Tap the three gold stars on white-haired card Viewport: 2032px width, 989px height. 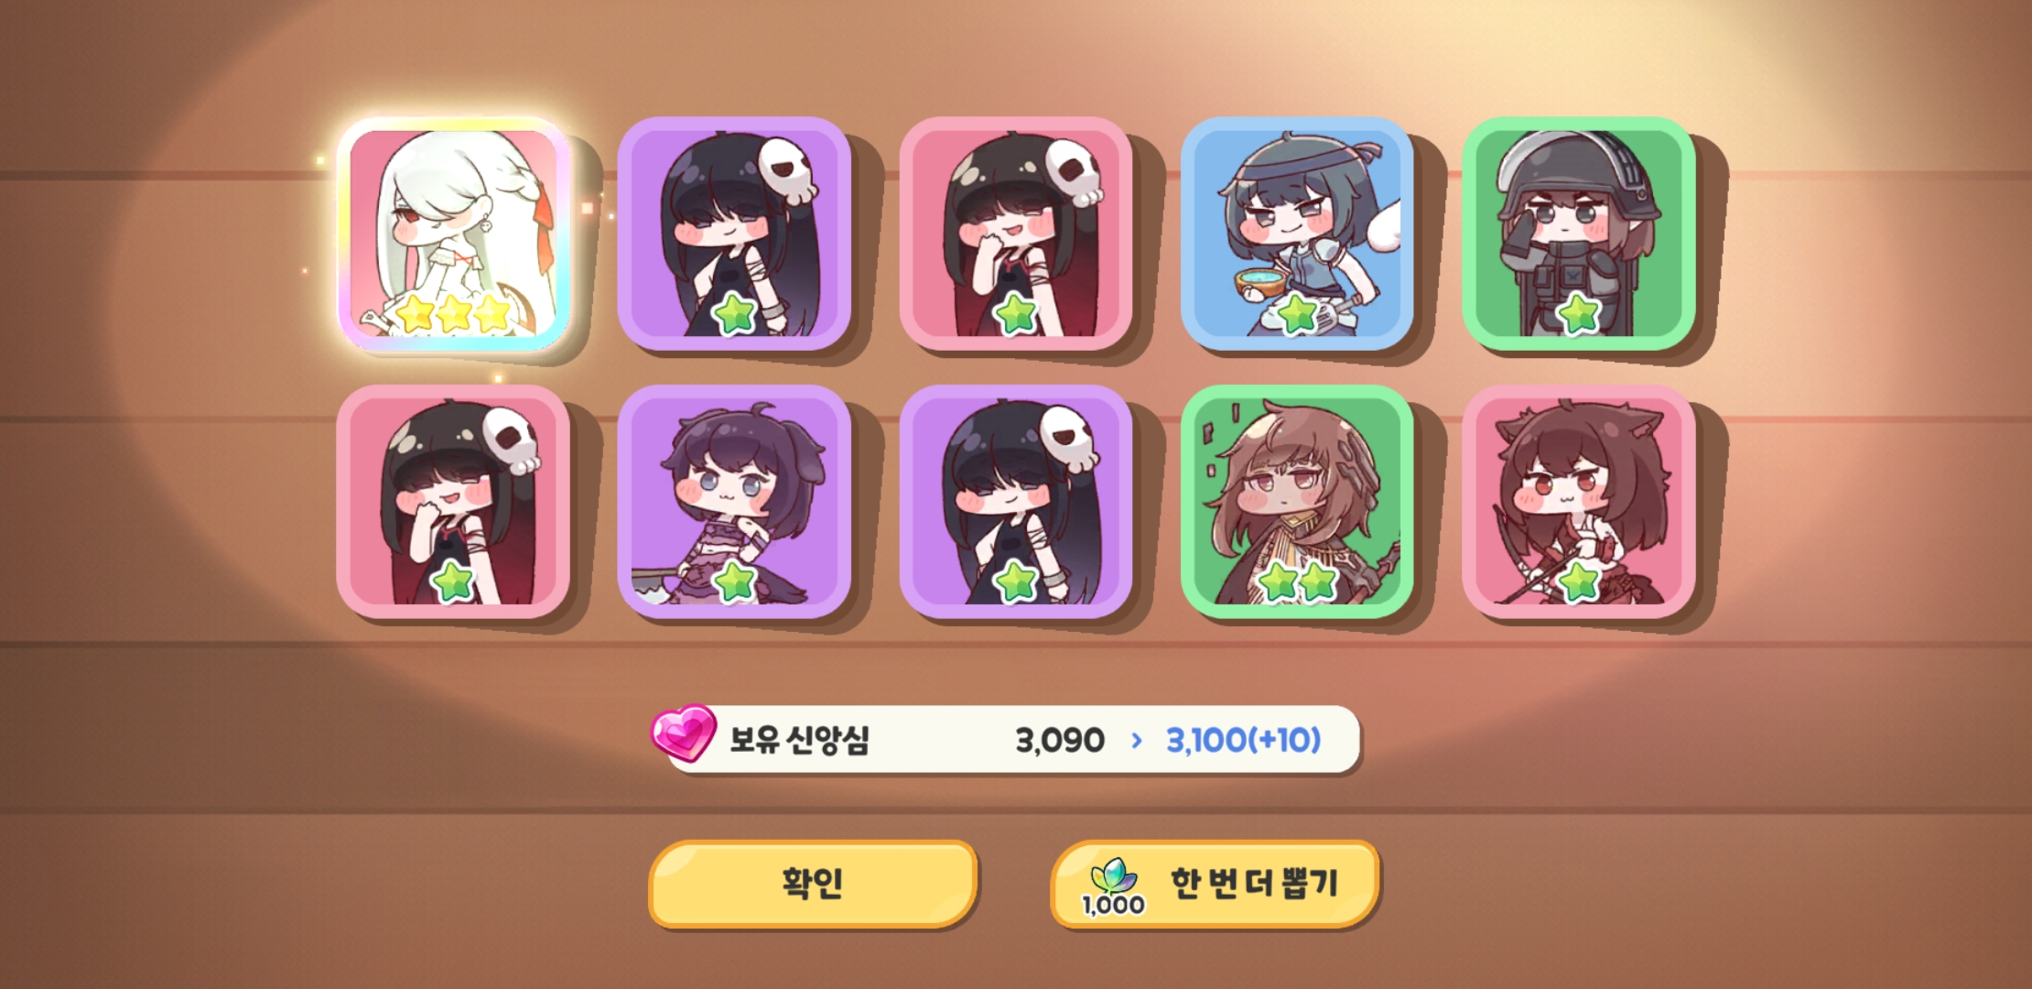453,313
